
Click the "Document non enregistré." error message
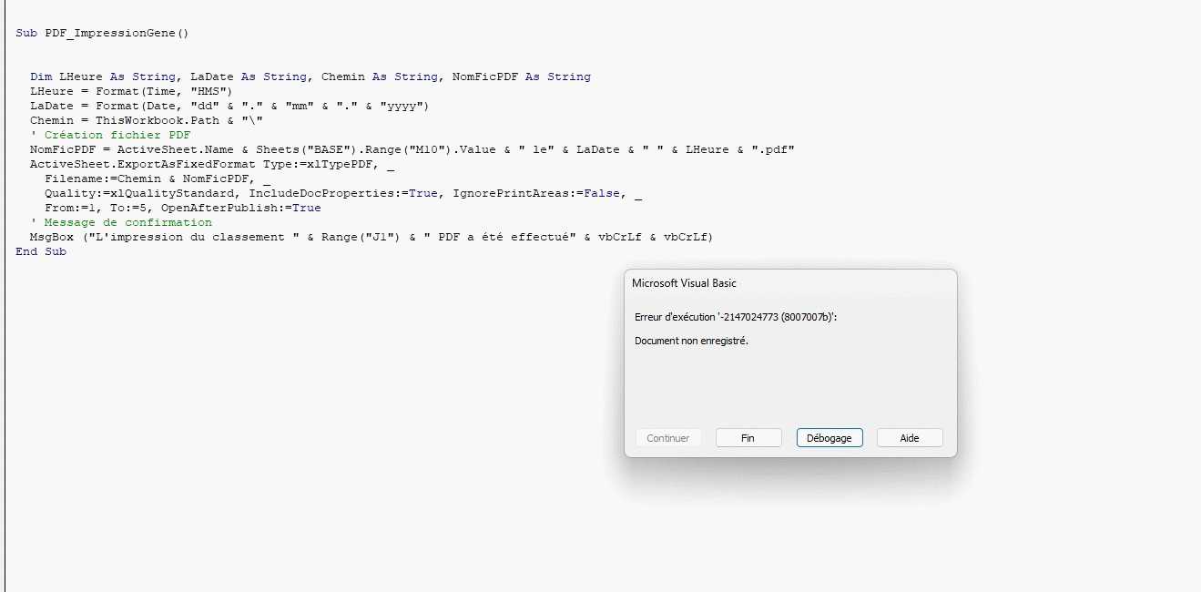691,342
